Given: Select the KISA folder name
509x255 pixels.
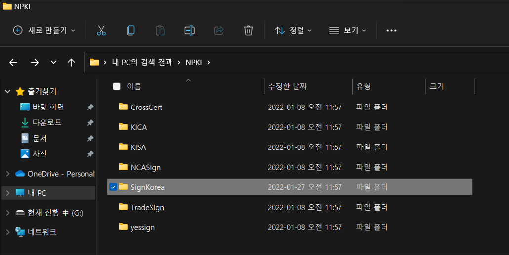Looking at the screenshot, I should click(x=138, y=147).
